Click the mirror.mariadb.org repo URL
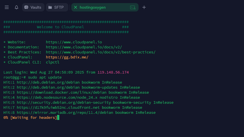 click(x=65, y=113)
